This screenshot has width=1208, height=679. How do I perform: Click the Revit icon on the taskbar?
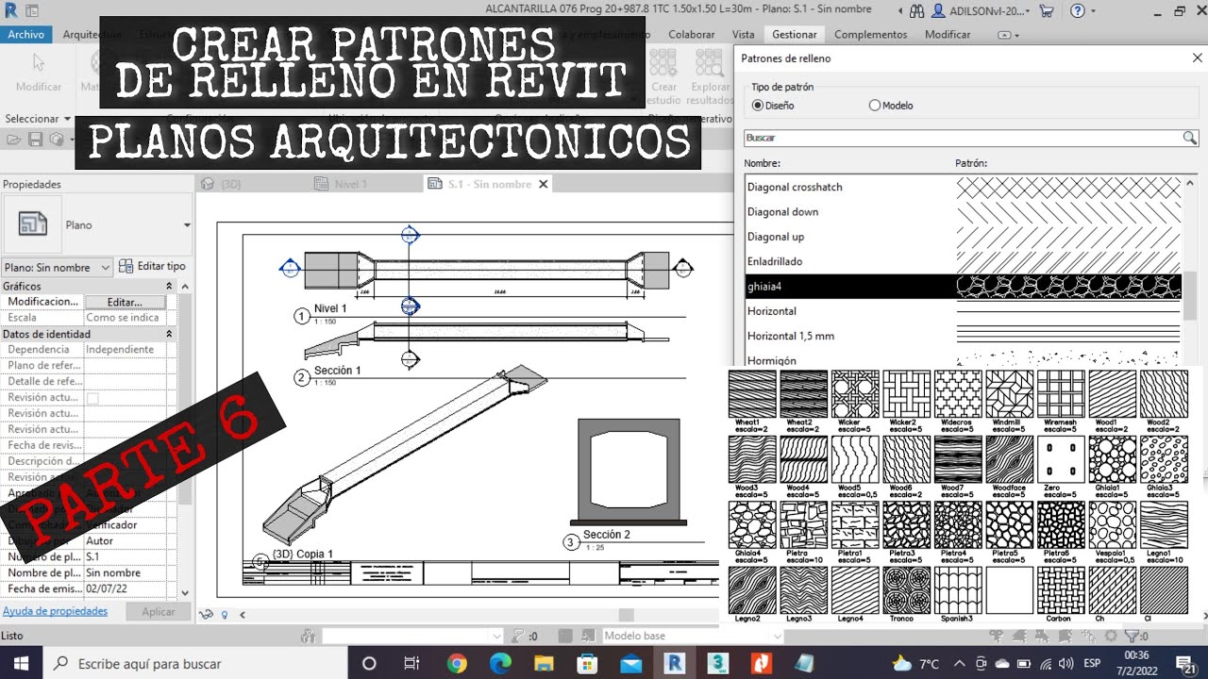(674, 663)
